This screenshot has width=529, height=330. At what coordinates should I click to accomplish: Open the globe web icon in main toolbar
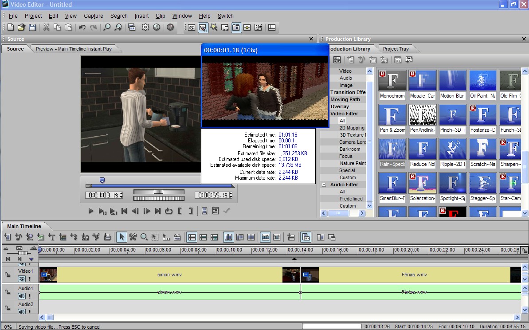(157, 27)
